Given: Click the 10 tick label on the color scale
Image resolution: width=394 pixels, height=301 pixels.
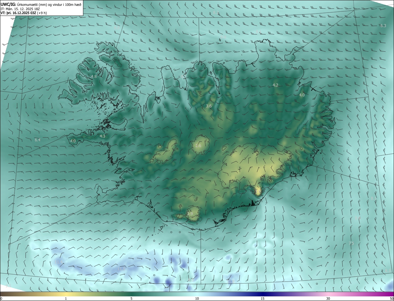Looking at the screenshot, I should tap(197, 299).
